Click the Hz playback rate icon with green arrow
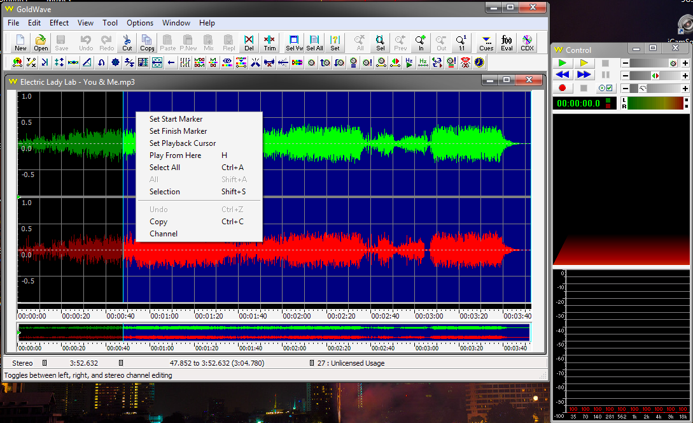This screenshot has width=693, height=423. coord(409,62)
